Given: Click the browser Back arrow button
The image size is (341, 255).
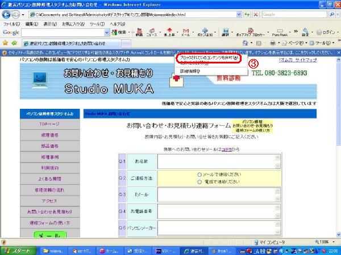Looking at the screenshot, I should [6, 15].
